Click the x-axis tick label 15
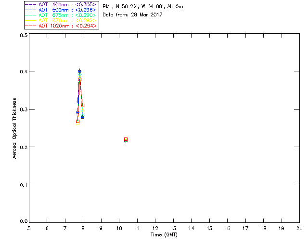 [209, 228]
